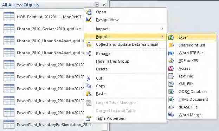This screenshot has height=131, width=219.
Task: Click the ODBC Database icon
Action: coord(171,92)
